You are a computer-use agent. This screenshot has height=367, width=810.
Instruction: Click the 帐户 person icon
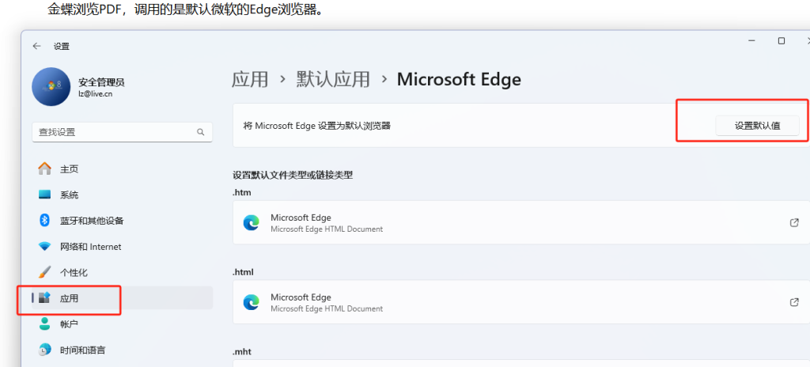click(45, 324)
